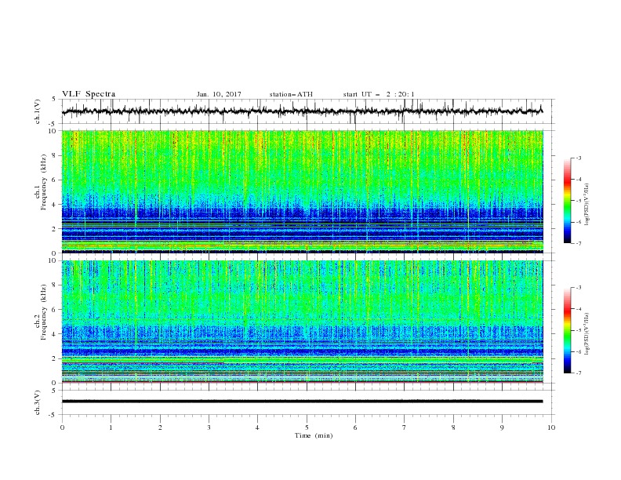Image resolution: width=621 pixels, height=480 pixels.
Task: Click the "-7" value on ch.1 colorbar
Action: tap(578, 243)
